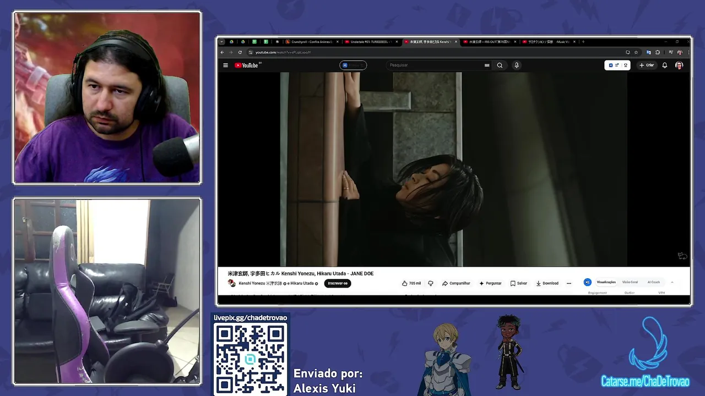
Task: Save the video with Salvar
Action: [519, 283]
